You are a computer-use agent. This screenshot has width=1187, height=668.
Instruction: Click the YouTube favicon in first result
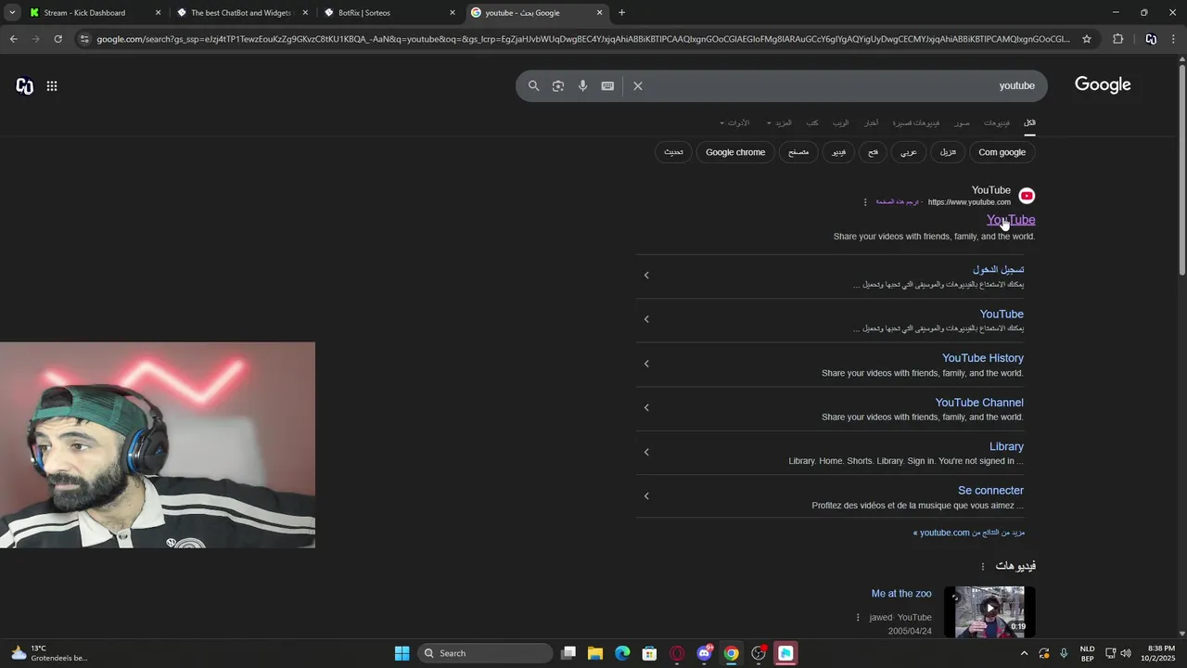click(x=1027, y=196)
